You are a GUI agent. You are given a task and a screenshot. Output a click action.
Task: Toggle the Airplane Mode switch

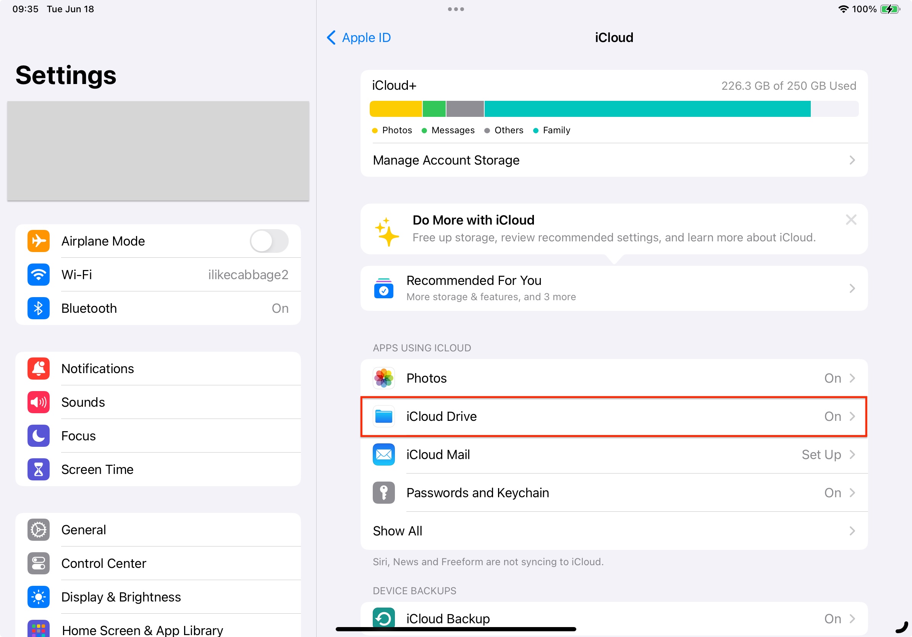coord(269,241)
